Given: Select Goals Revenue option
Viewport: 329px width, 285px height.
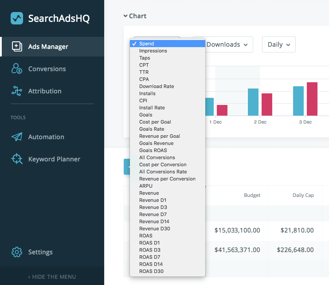Looking at the screenshot, I should pyautogui.click(x=168, y=143).
